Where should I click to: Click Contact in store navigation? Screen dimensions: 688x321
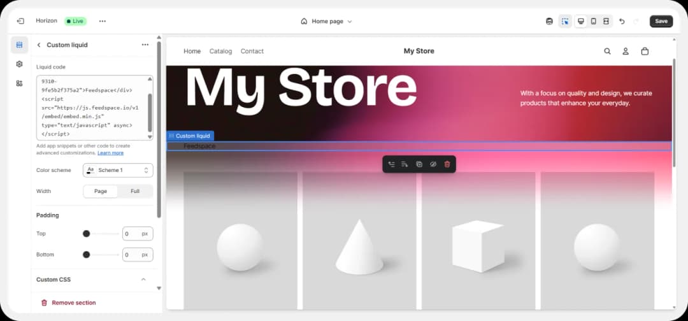click(252, 52)
